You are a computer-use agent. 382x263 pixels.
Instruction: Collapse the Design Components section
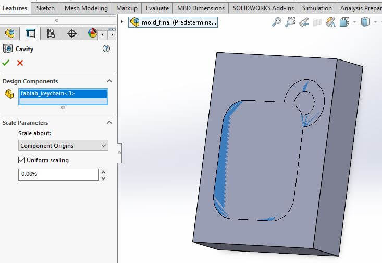pos(109,81)
